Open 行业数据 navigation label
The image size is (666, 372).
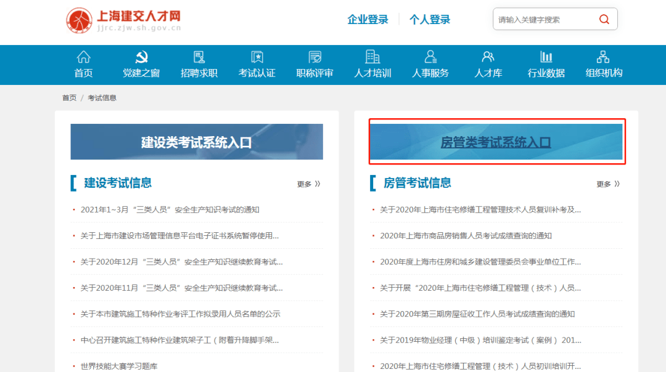(x=546, y=73)
